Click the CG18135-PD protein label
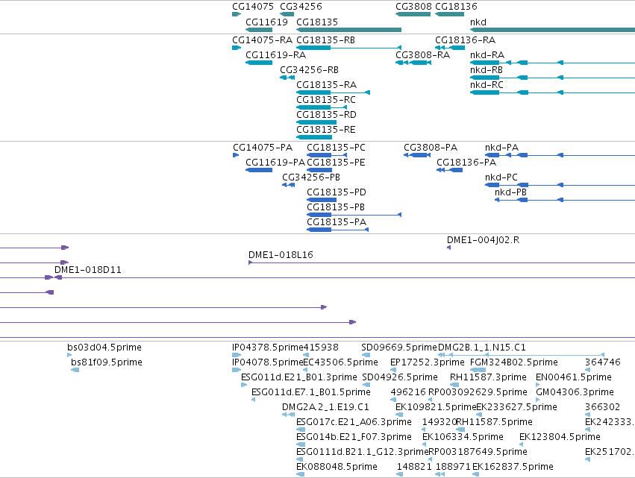 click(337, 192)
